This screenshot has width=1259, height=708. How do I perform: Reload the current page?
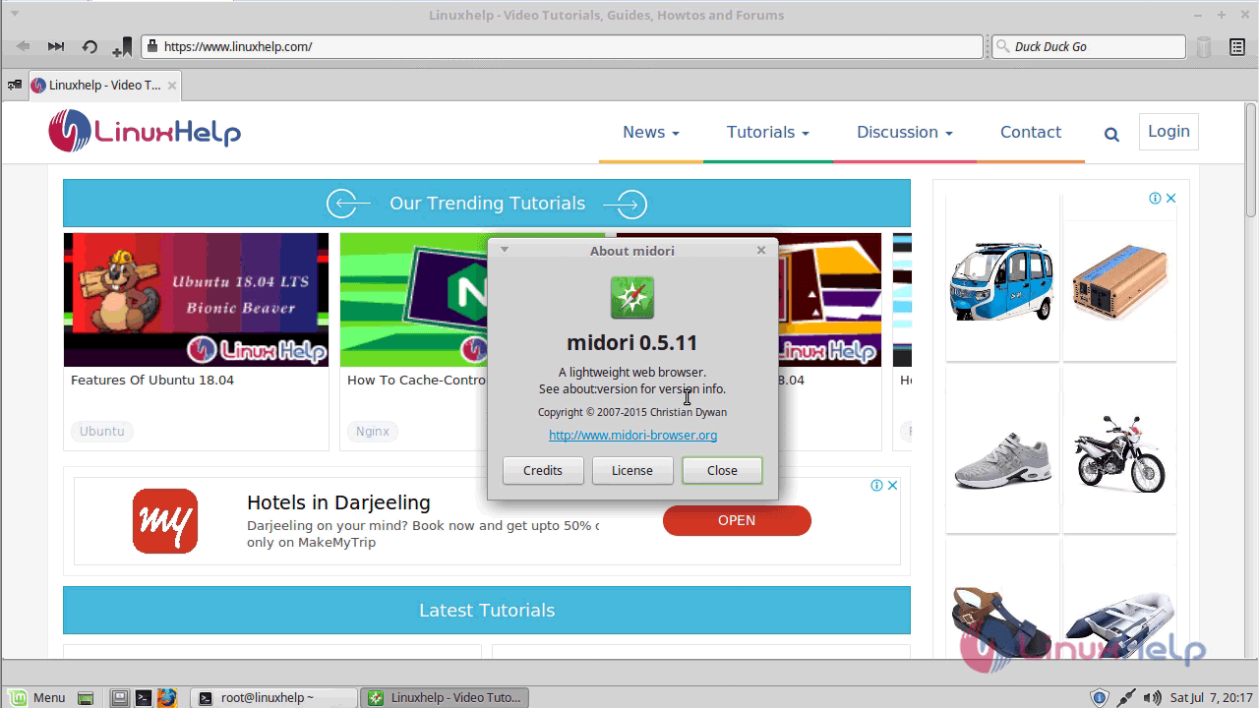click(90, 46)
